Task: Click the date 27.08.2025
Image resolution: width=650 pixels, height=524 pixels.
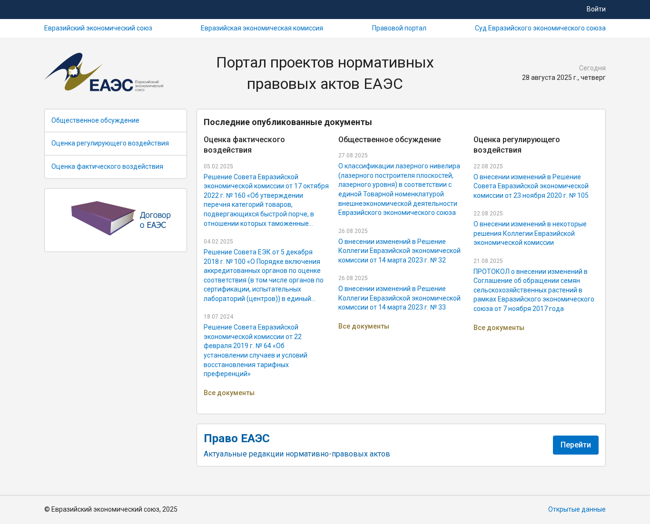Action: click(353, 155)
